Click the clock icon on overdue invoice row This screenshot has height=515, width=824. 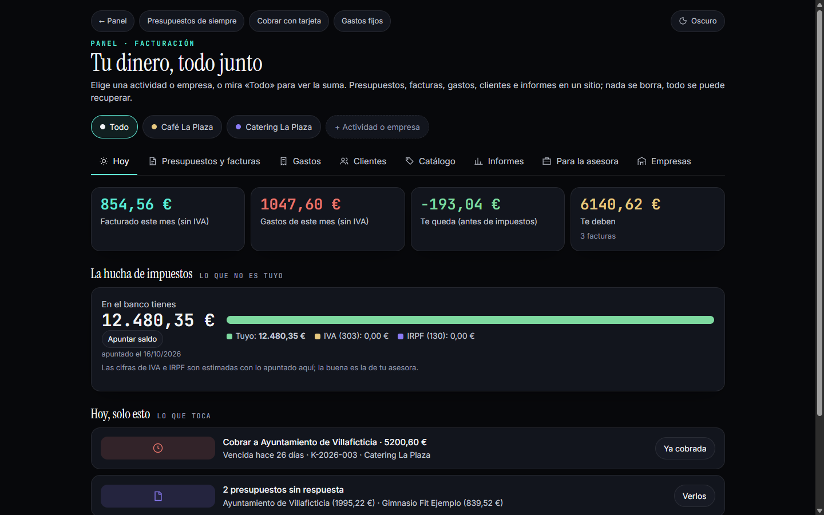pyautogui.click(x=158, y=448)
